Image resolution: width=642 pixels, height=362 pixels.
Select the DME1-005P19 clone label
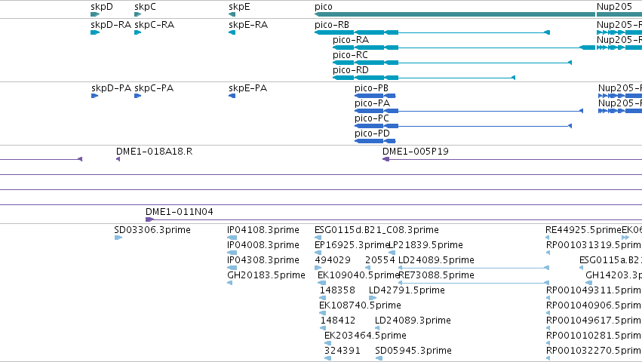tap(416, 152)
